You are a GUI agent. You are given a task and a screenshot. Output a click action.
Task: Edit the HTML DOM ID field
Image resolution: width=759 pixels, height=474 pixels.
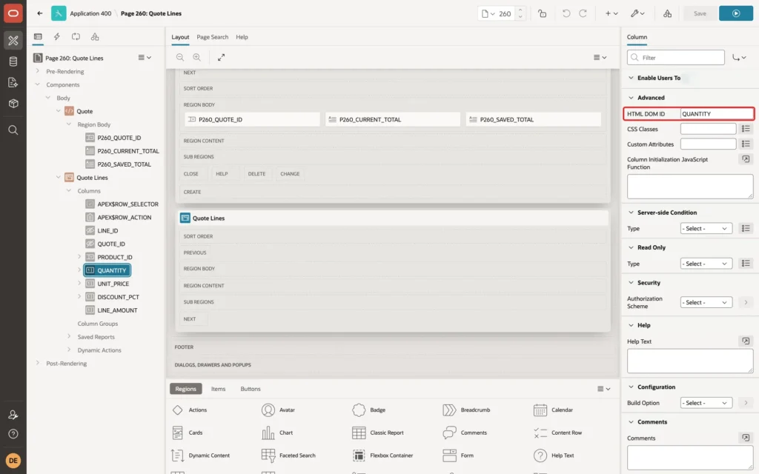pos(717,113)
